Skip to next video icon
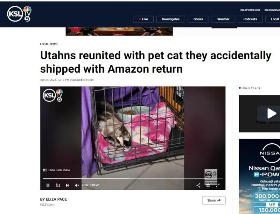The height and width of the screenshot is (214, 280). (x=67, y=185)
